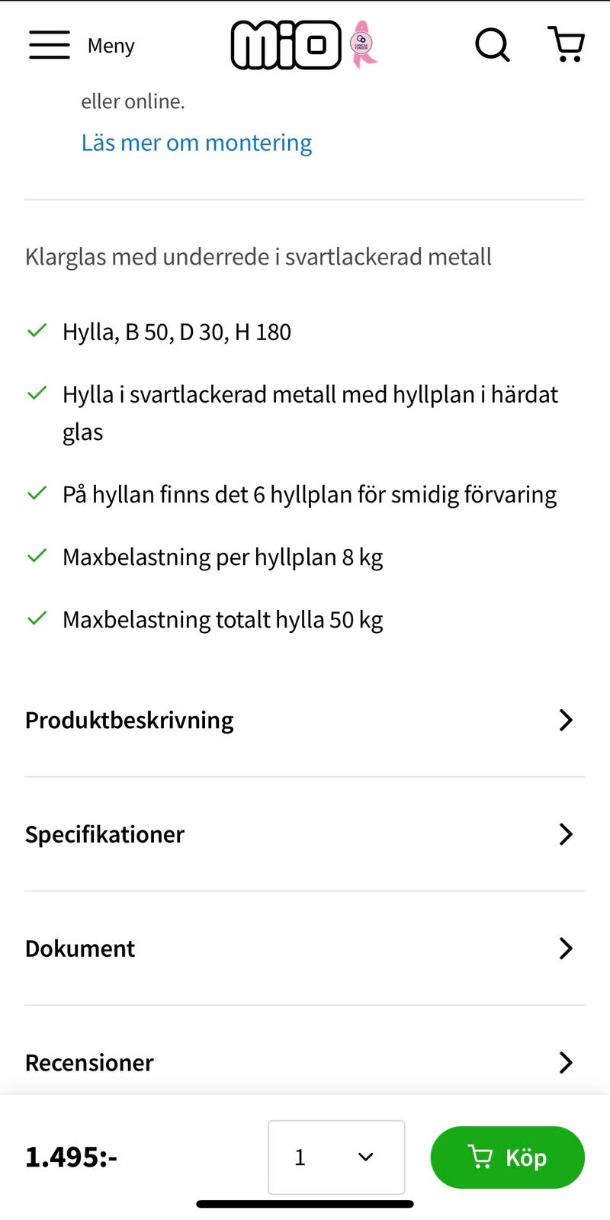This screenshot has width=610, height=1220.
Task: Follow the "Läs mer om montering" link
Action: pos(197,143)
